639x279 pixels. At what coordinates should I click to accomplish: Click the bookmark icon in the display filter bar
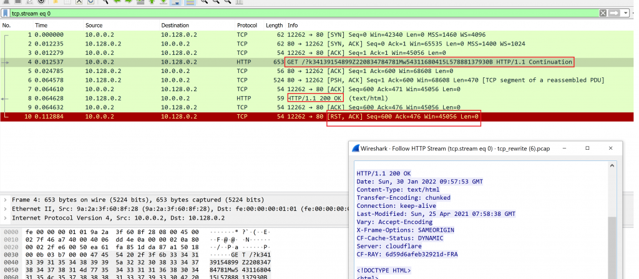[6, 13]
